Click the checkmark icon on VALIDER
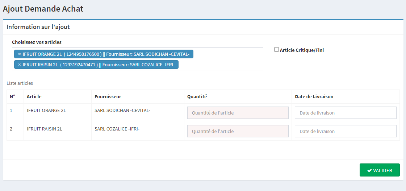This screenshot has height=191, width=406. [369, 171]
